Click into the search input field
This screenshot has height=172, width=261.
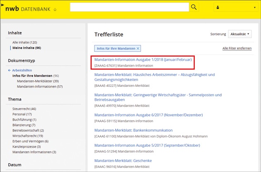coord(129,7)
